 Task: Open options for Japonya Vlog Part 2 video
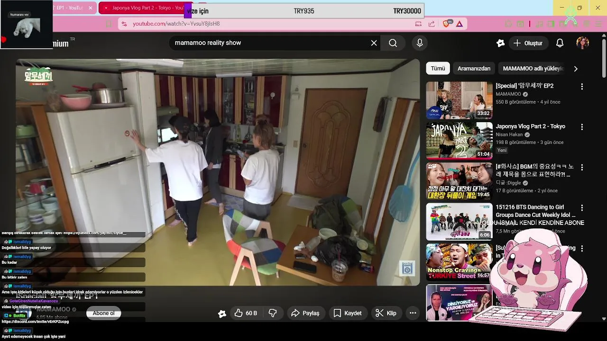click(582, 127)
